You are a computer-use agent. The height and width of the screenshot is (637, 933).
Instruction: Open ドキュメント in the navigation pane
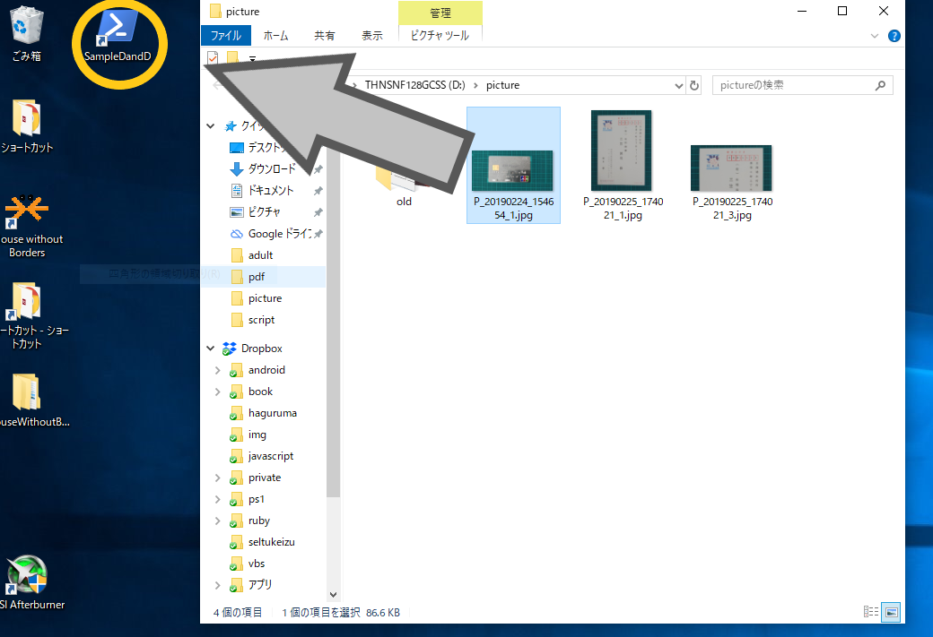click(271, 191)
